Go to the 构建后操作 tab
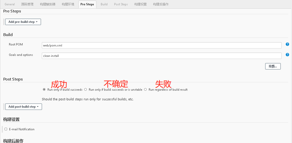The image size is (292, 143). (x=161, y=4)
